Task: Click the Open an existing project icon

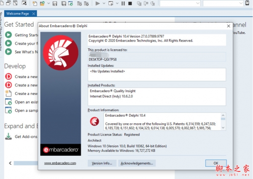Action: 8,102
